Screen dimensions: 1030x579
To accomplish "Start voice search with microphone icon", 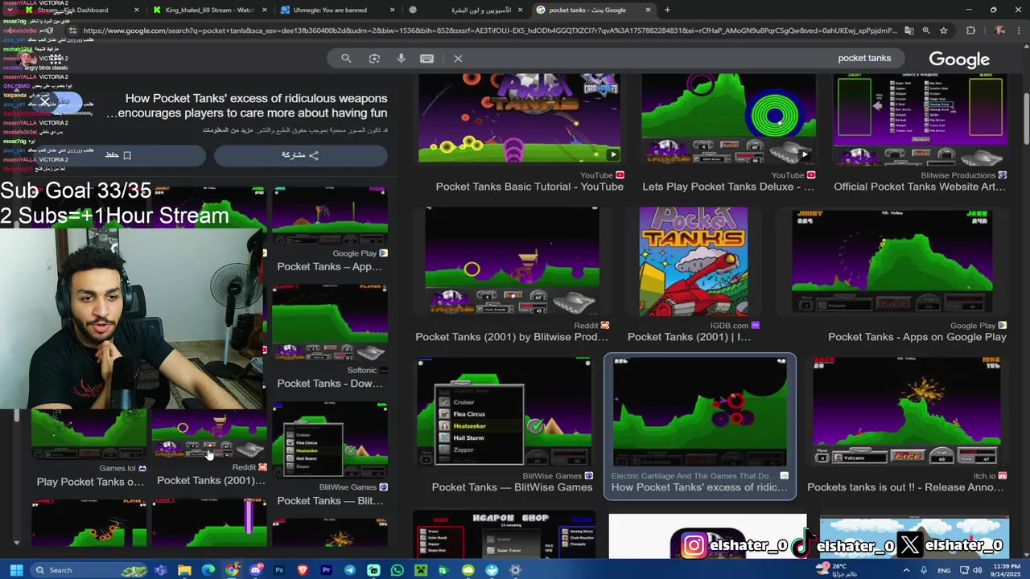I will pyautogui.click(x=401, y=59).
